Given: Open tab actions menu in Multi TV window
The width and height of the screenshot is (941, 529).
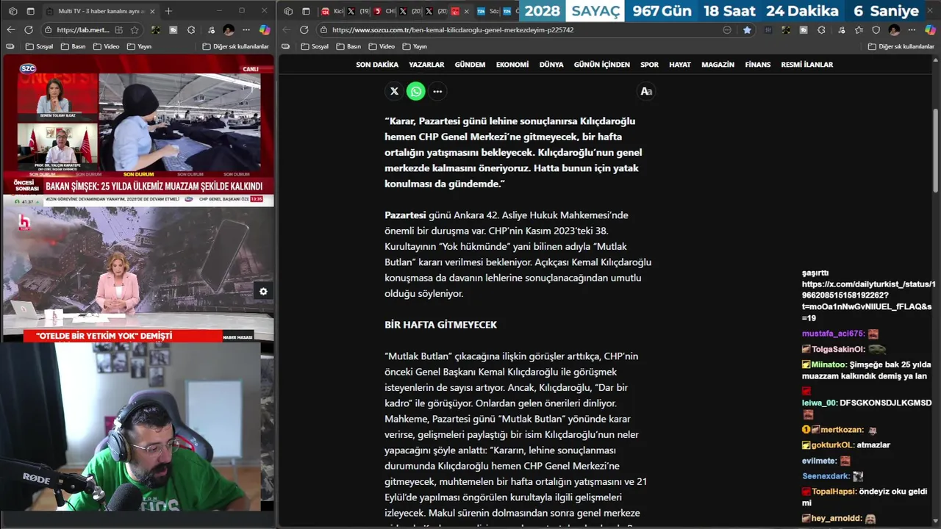Looking at the screenshot, I should click(30, 11).
